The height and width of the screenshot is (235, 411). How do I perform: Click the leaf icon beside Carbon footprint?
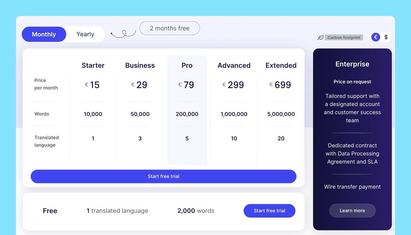pyautogui.click(x=321, y=37)
